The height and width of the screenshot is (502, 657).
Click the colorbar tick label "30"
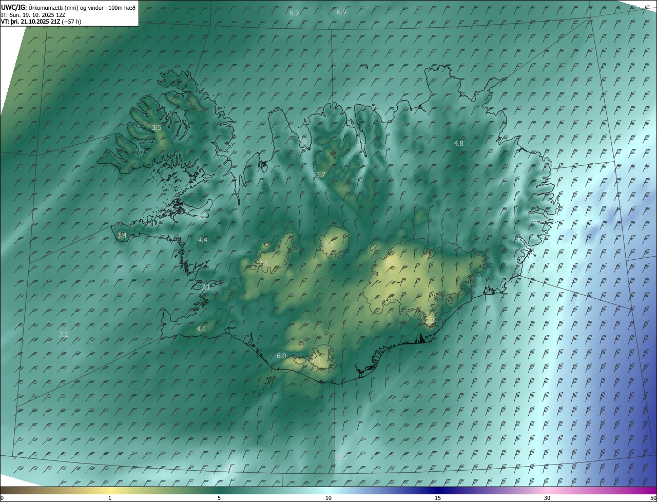pos(547,498)
